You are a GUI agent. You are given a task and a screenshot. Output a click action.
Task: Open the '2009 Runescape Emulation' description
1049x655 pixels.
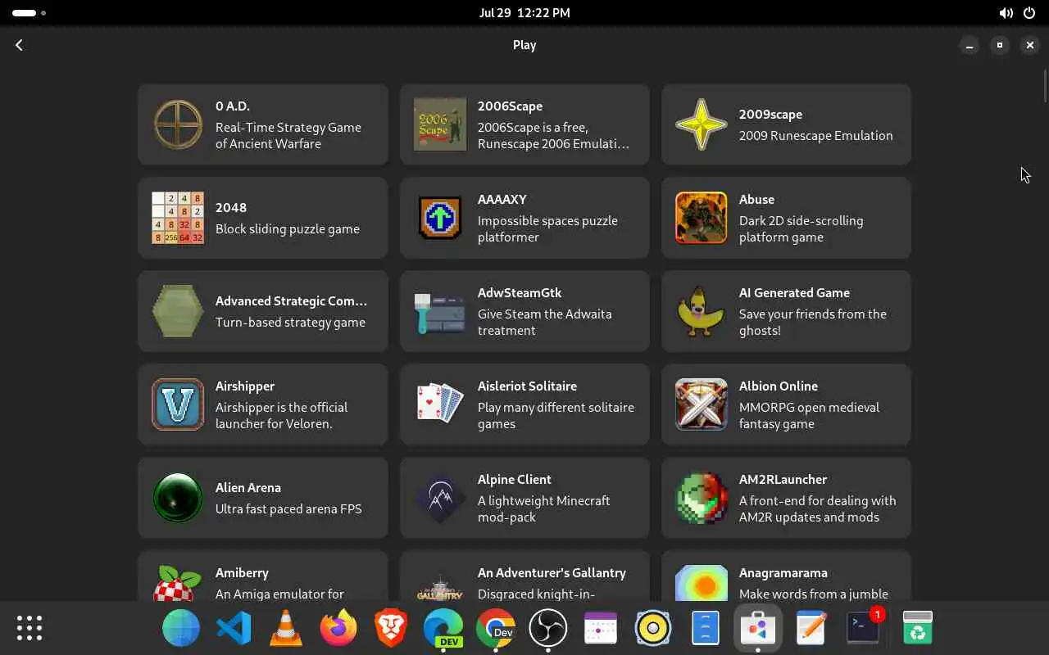click(815, 135)
